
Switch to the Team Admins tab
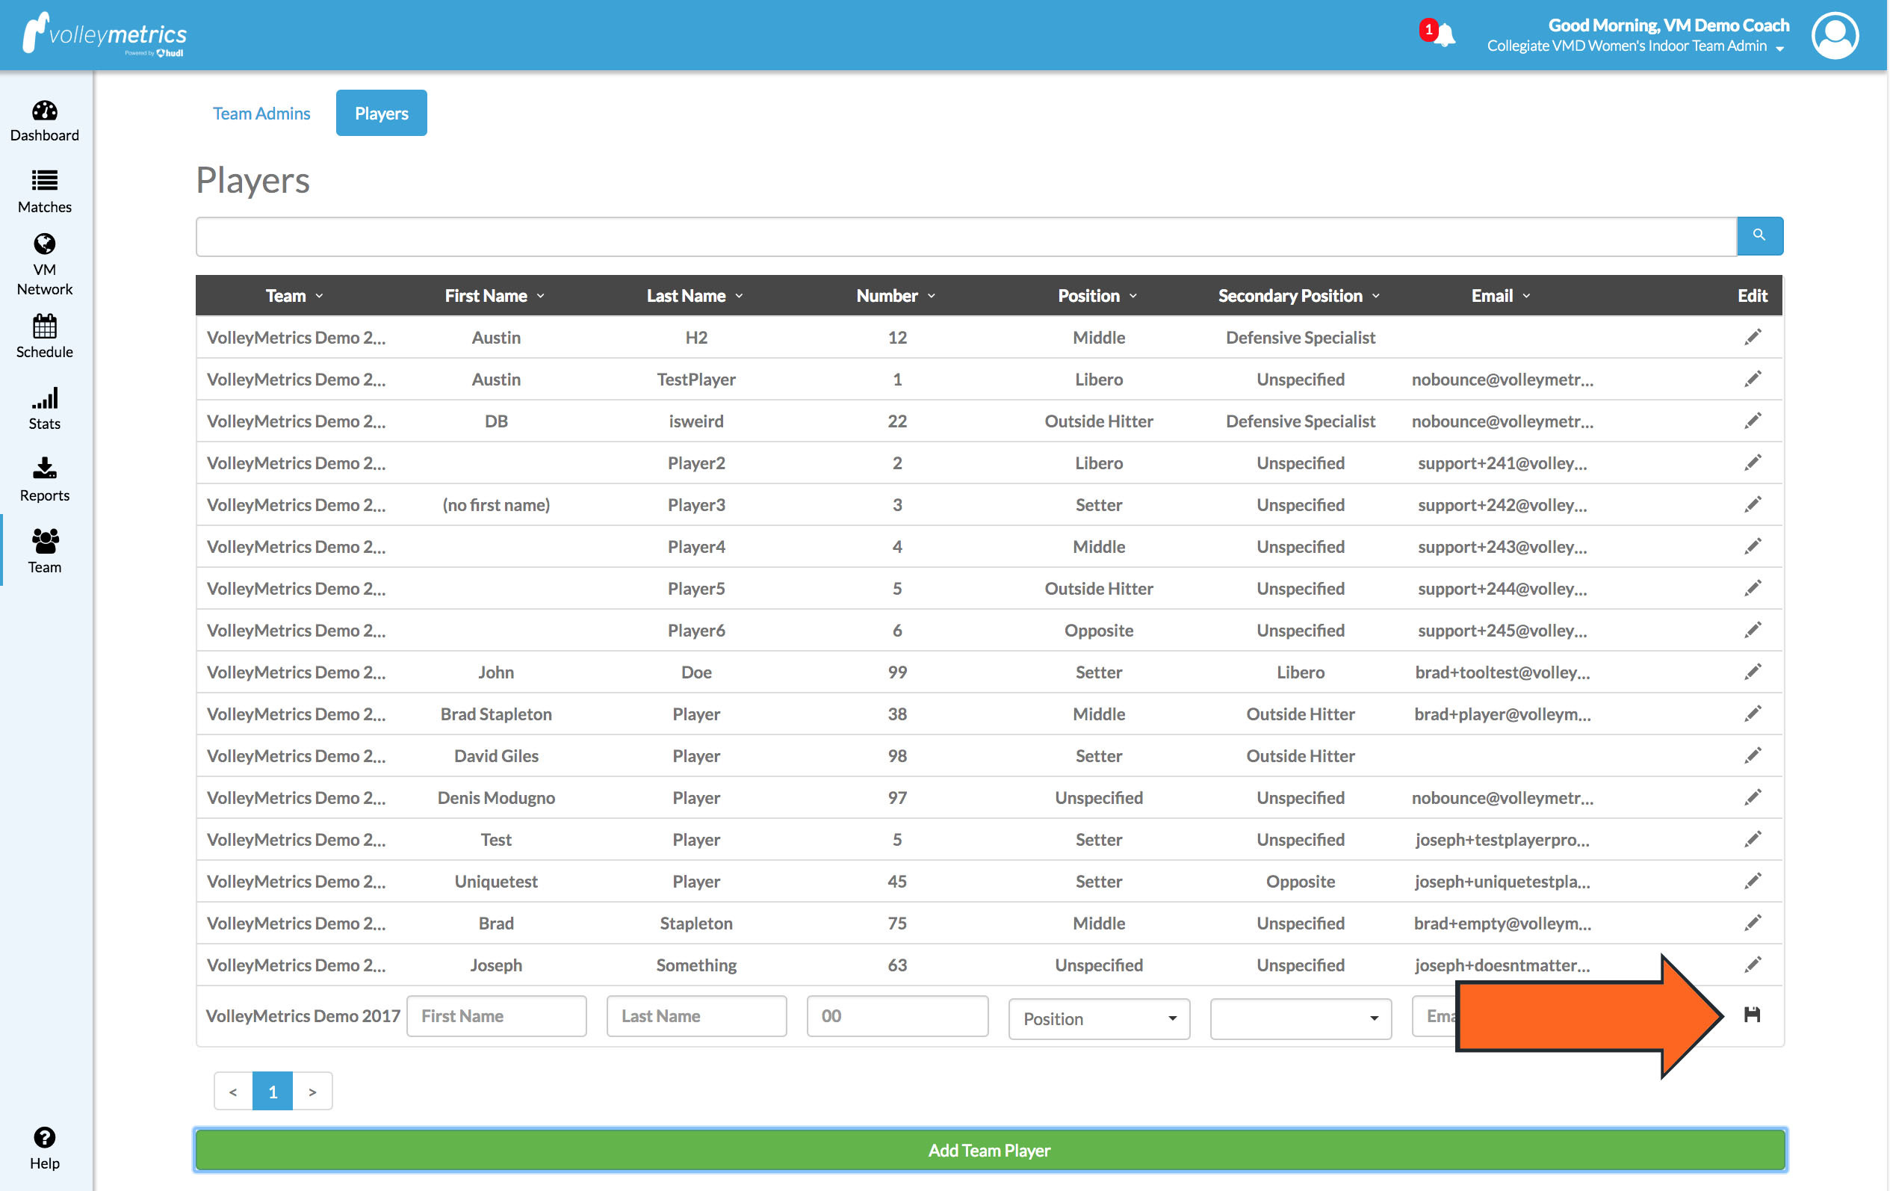tap(261, 113)
